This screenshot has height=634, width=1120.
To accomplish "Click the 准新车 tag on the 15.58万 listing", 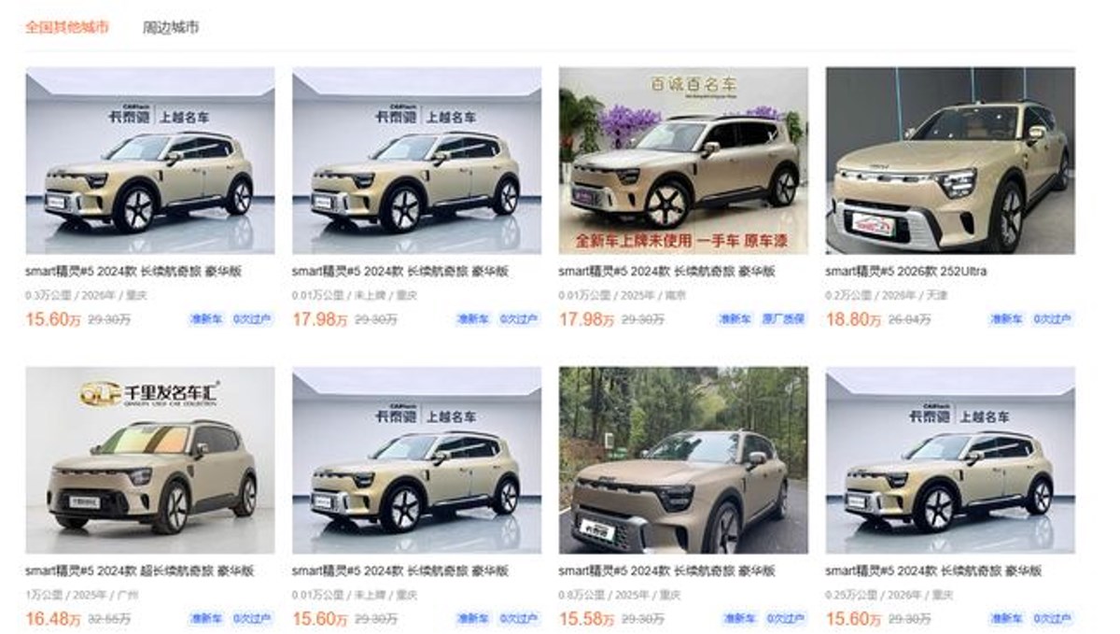I will (x=739, y=618).
